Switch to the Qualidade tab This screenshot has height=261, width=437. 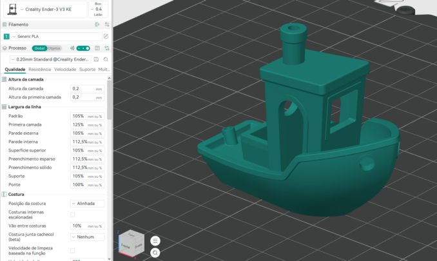[x=15, y=70]
